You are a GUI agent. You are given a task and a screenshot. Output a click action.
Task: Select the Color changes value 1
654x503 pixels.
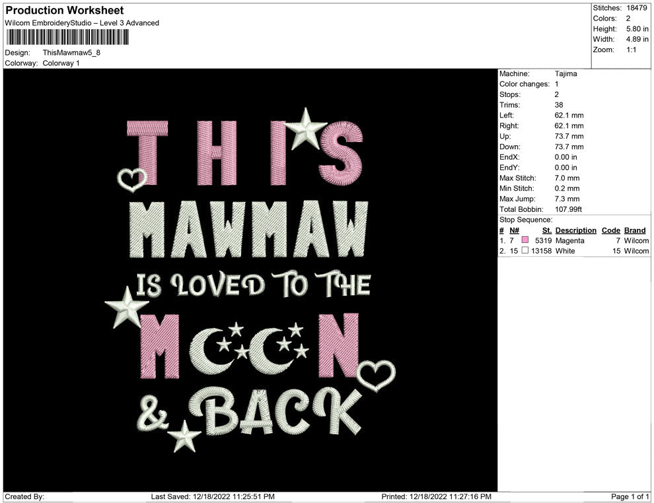556,84
